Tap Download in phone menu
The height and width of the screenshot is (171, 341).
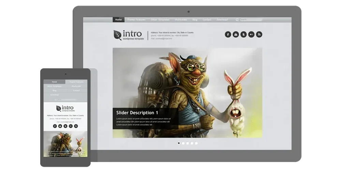point(54,95)
